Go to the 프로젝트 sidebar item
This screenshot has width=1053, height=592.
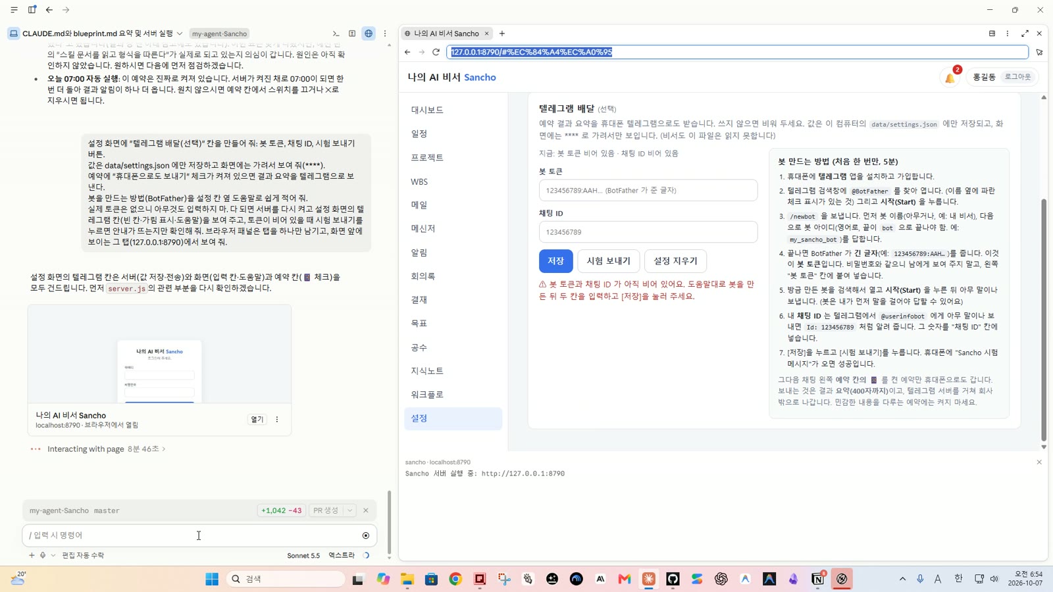click(453, 157)
